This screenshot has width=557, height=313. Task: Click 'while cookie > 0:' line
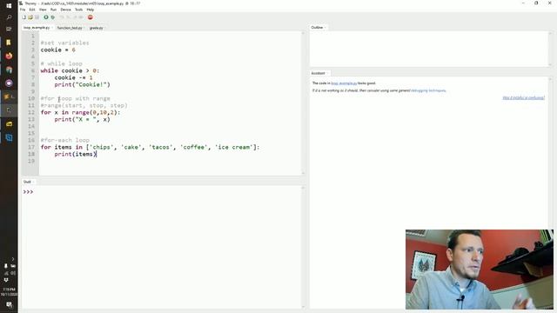point(70,70)
